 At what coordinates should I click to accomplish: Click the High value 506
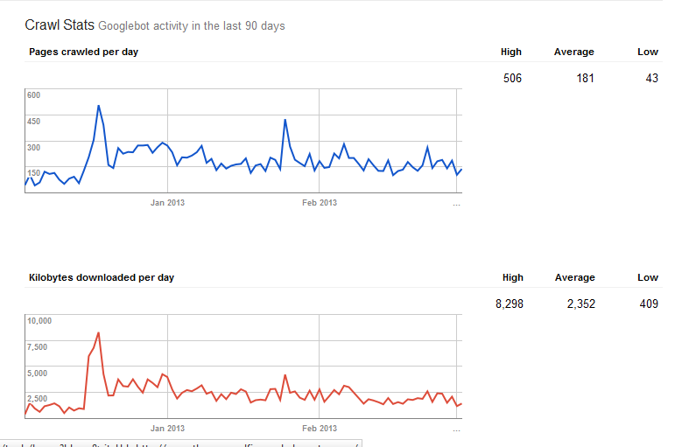[512, 78]
